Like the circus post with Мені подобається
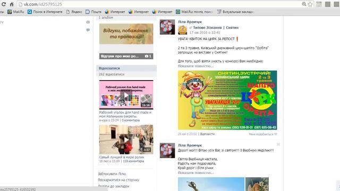Image resolution: width=340 pixels, height=191 pixels. (263, 134)
